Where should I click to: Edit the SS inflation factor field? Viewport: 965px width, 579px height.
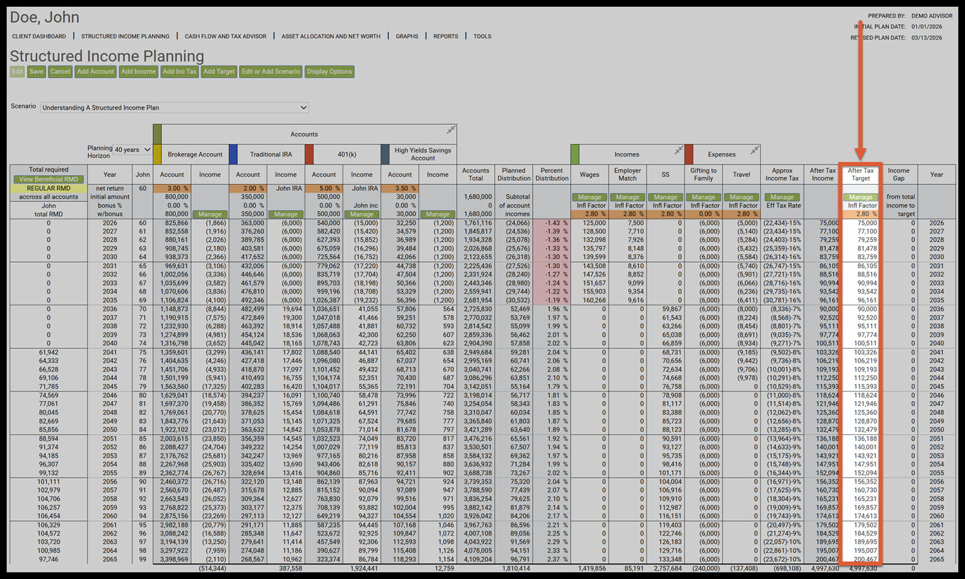[664, 214]
